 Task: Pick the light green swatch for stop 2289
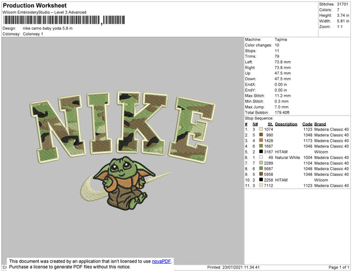(x=261, y=163)
